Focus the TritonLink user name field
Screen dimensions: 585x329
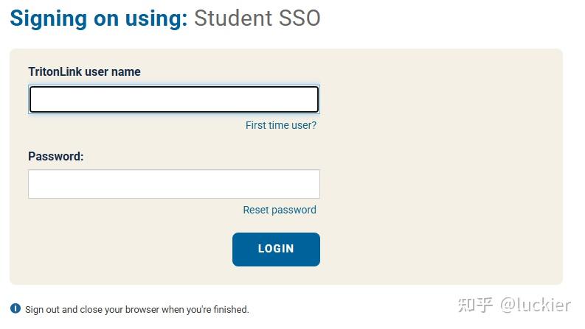173,99
